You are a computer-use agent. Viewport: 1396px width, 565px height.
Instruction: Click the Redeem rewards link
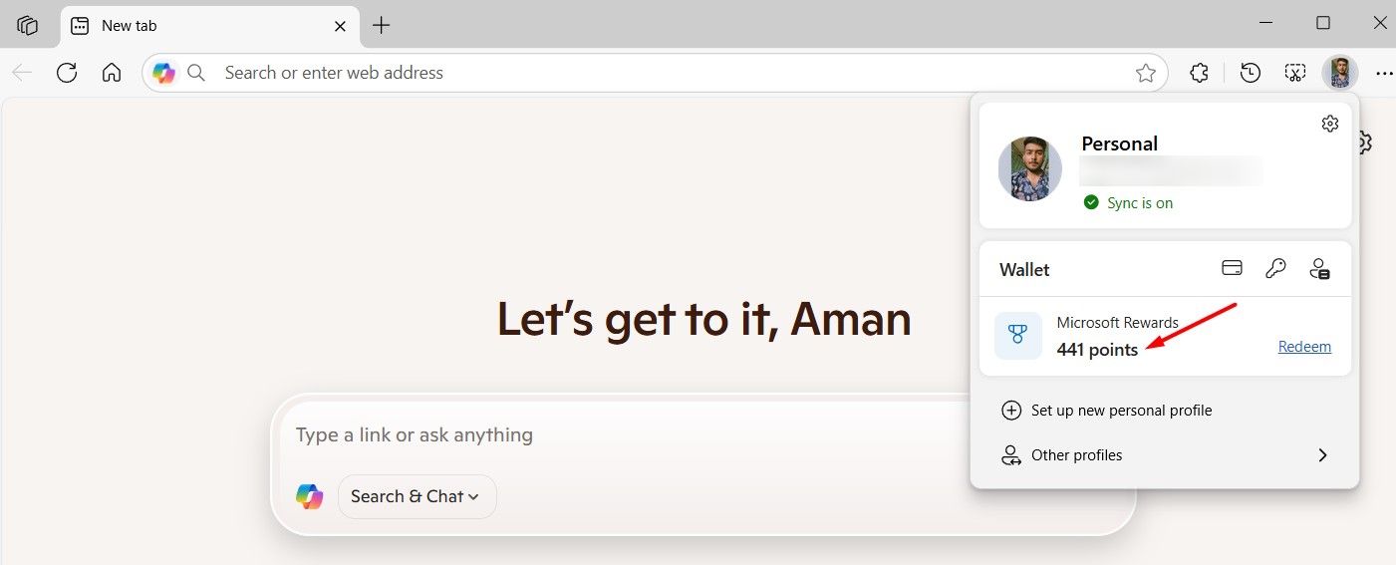(1304, 347)
